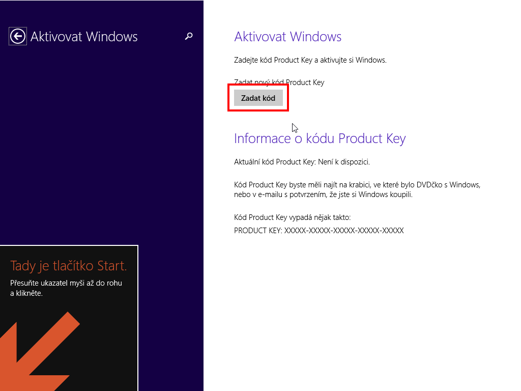Click the purple Aktivovat Windows heading
Viewport: 521px width, 391px height.
288,37
